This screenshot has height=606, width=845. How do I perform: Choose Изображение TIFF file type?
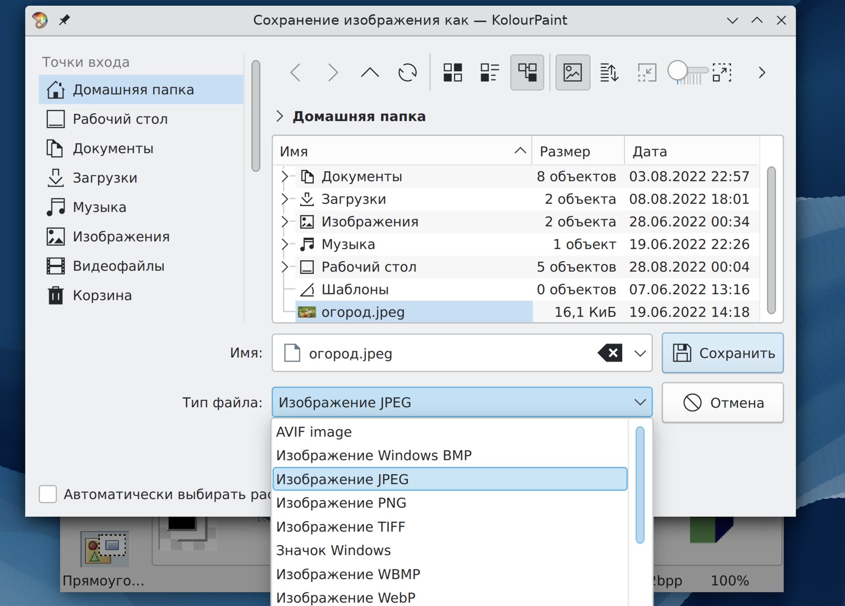coord(450,527)
